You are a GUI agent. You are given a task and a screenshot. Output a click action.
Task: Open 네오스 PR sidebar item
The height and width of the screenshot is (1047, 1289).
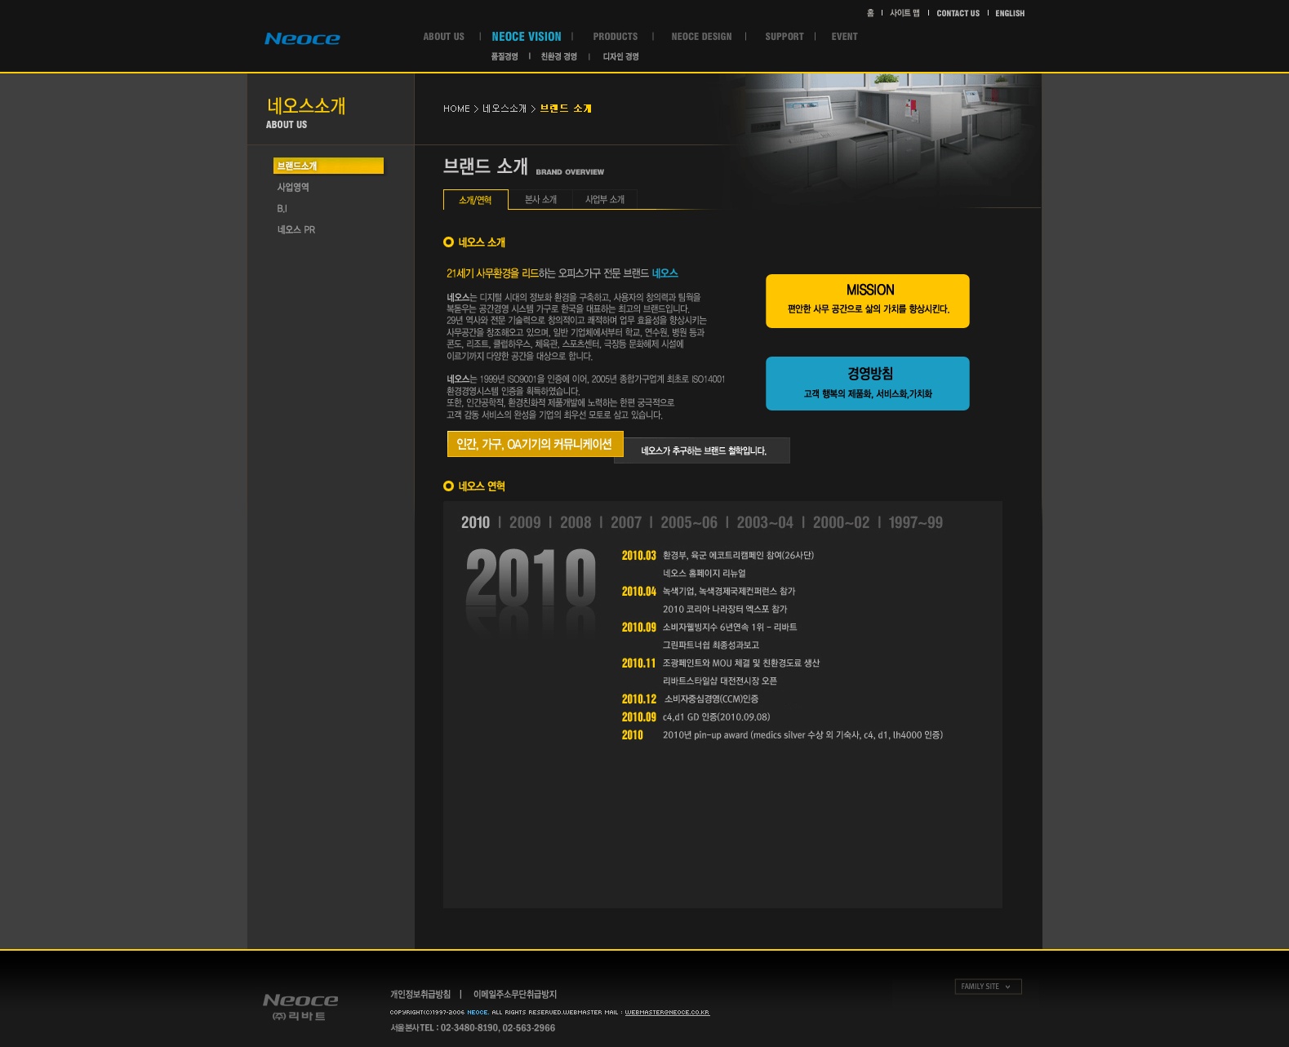coord(296,230)
